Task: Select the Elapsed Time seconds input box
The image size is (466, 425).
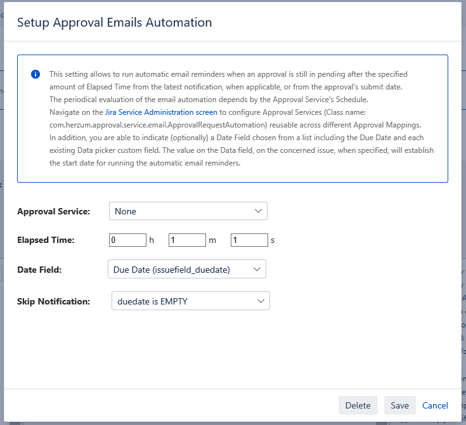Action: coord(249,240)
